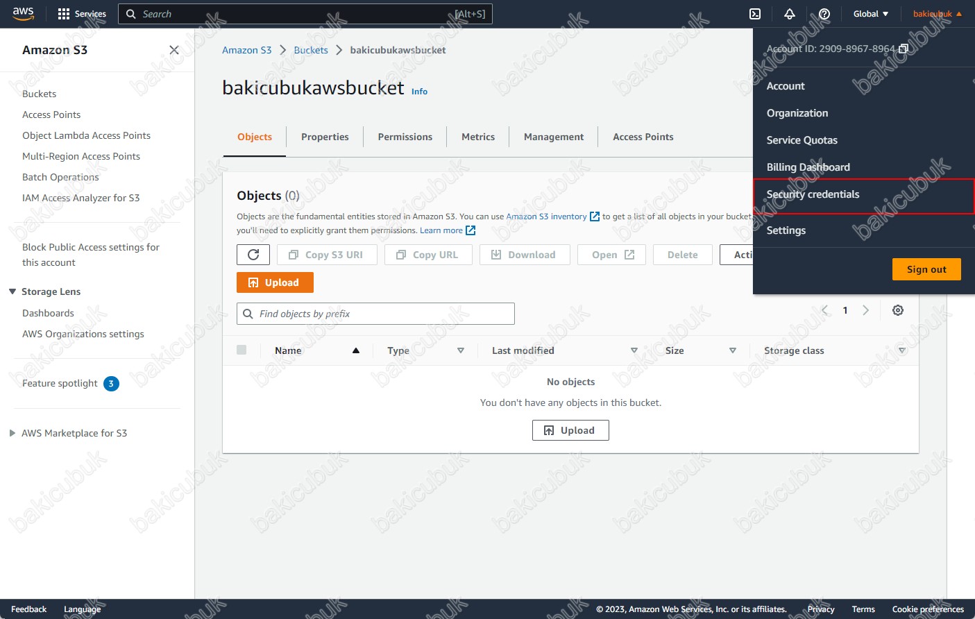The height and width of the screenshot is (619, 975).
Task: Click the orange Upload button
Action: tap(275, 282)
